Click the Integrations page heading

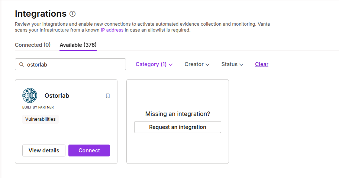pos(41,14)
